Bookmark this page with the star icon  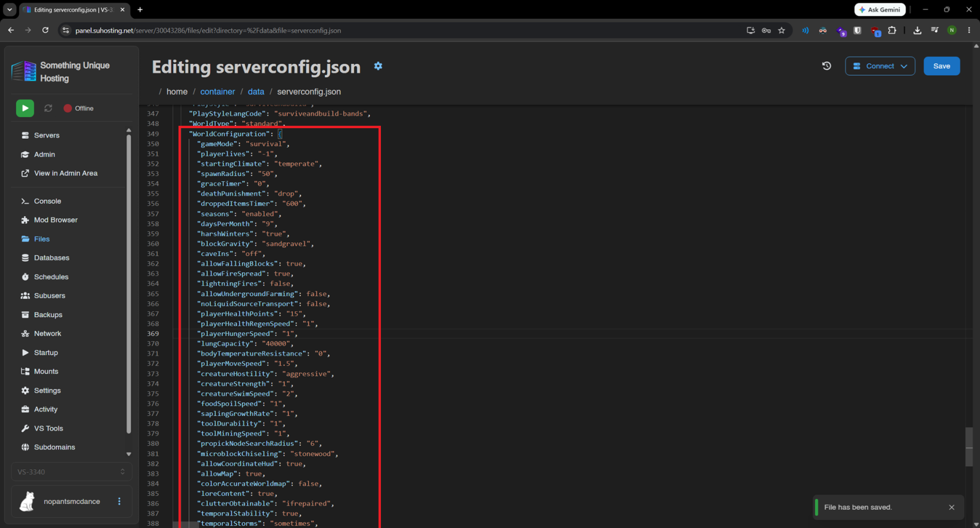coord(782,30)
